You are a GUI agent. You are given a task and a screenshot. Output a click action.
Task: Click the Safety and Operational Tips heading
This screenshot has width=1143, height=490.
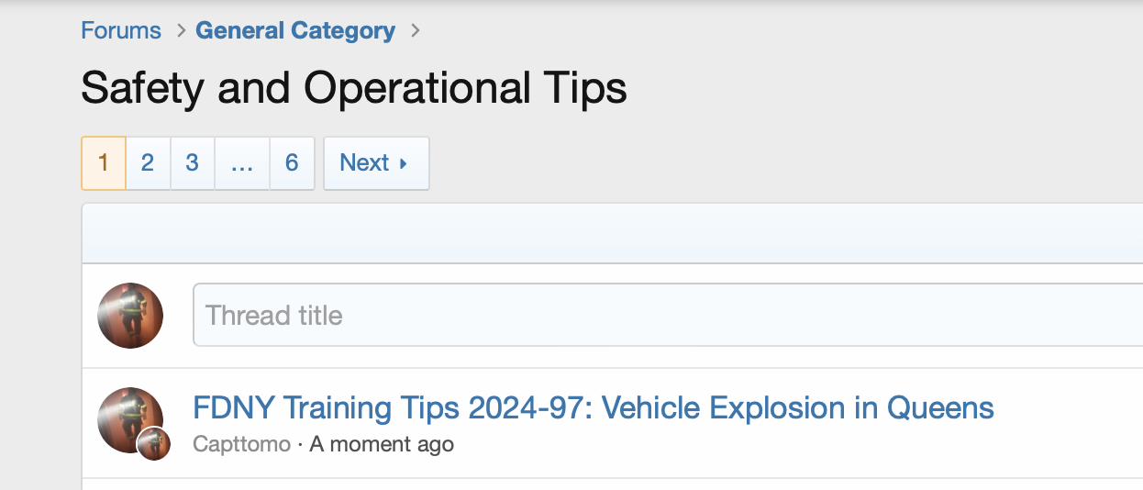354,89
